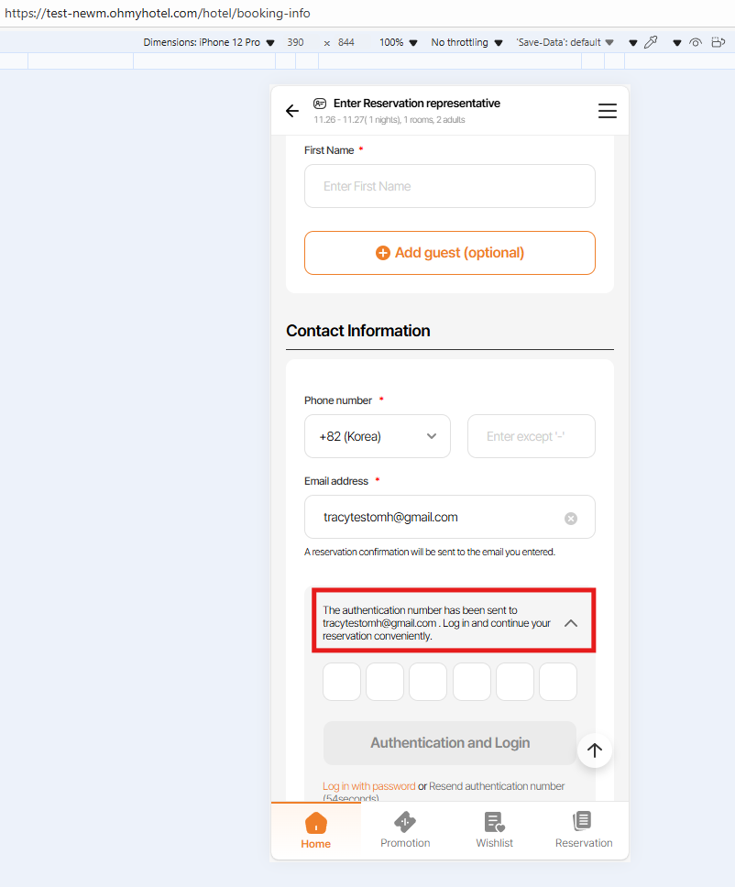Click the Log in with password link
The width and height of the screenshot is (735, 887).
(x=368, y=786)
